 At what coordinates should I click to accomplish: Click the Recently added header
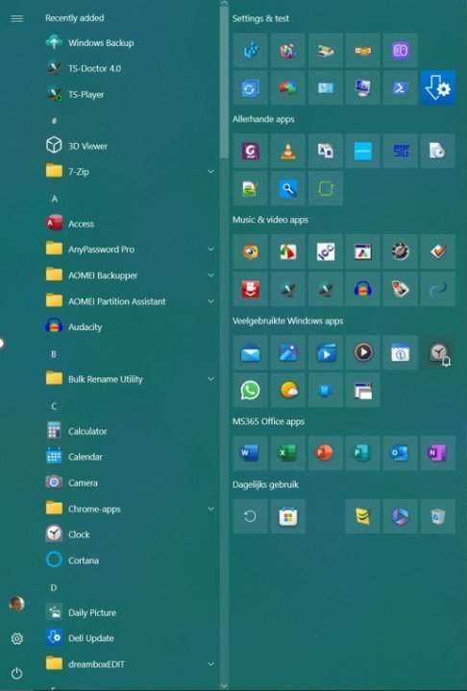pos(75,18)
